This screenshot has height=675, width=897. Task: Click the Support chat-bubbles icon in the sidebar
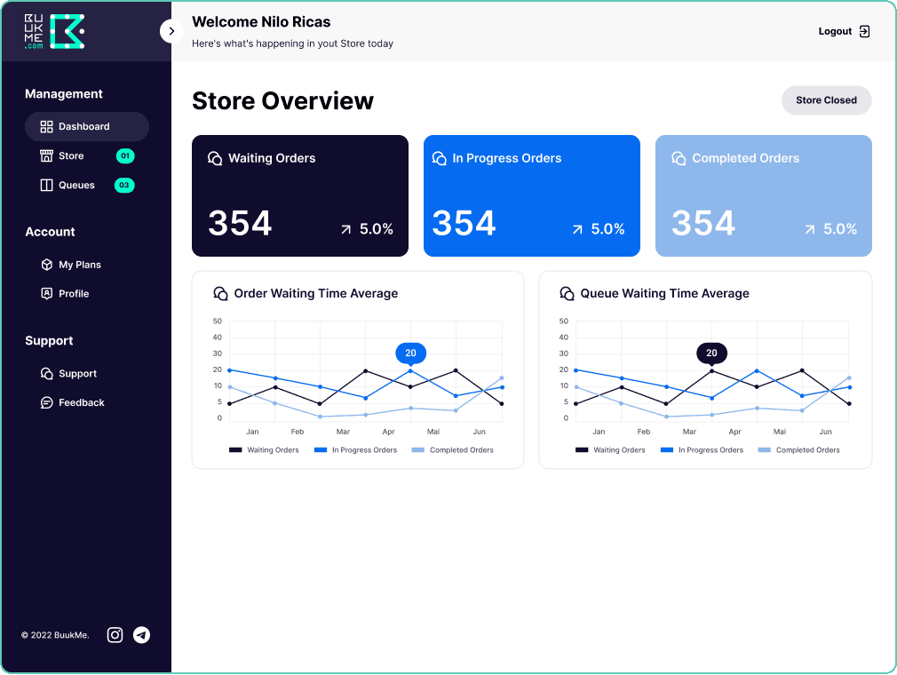(46, 374)
